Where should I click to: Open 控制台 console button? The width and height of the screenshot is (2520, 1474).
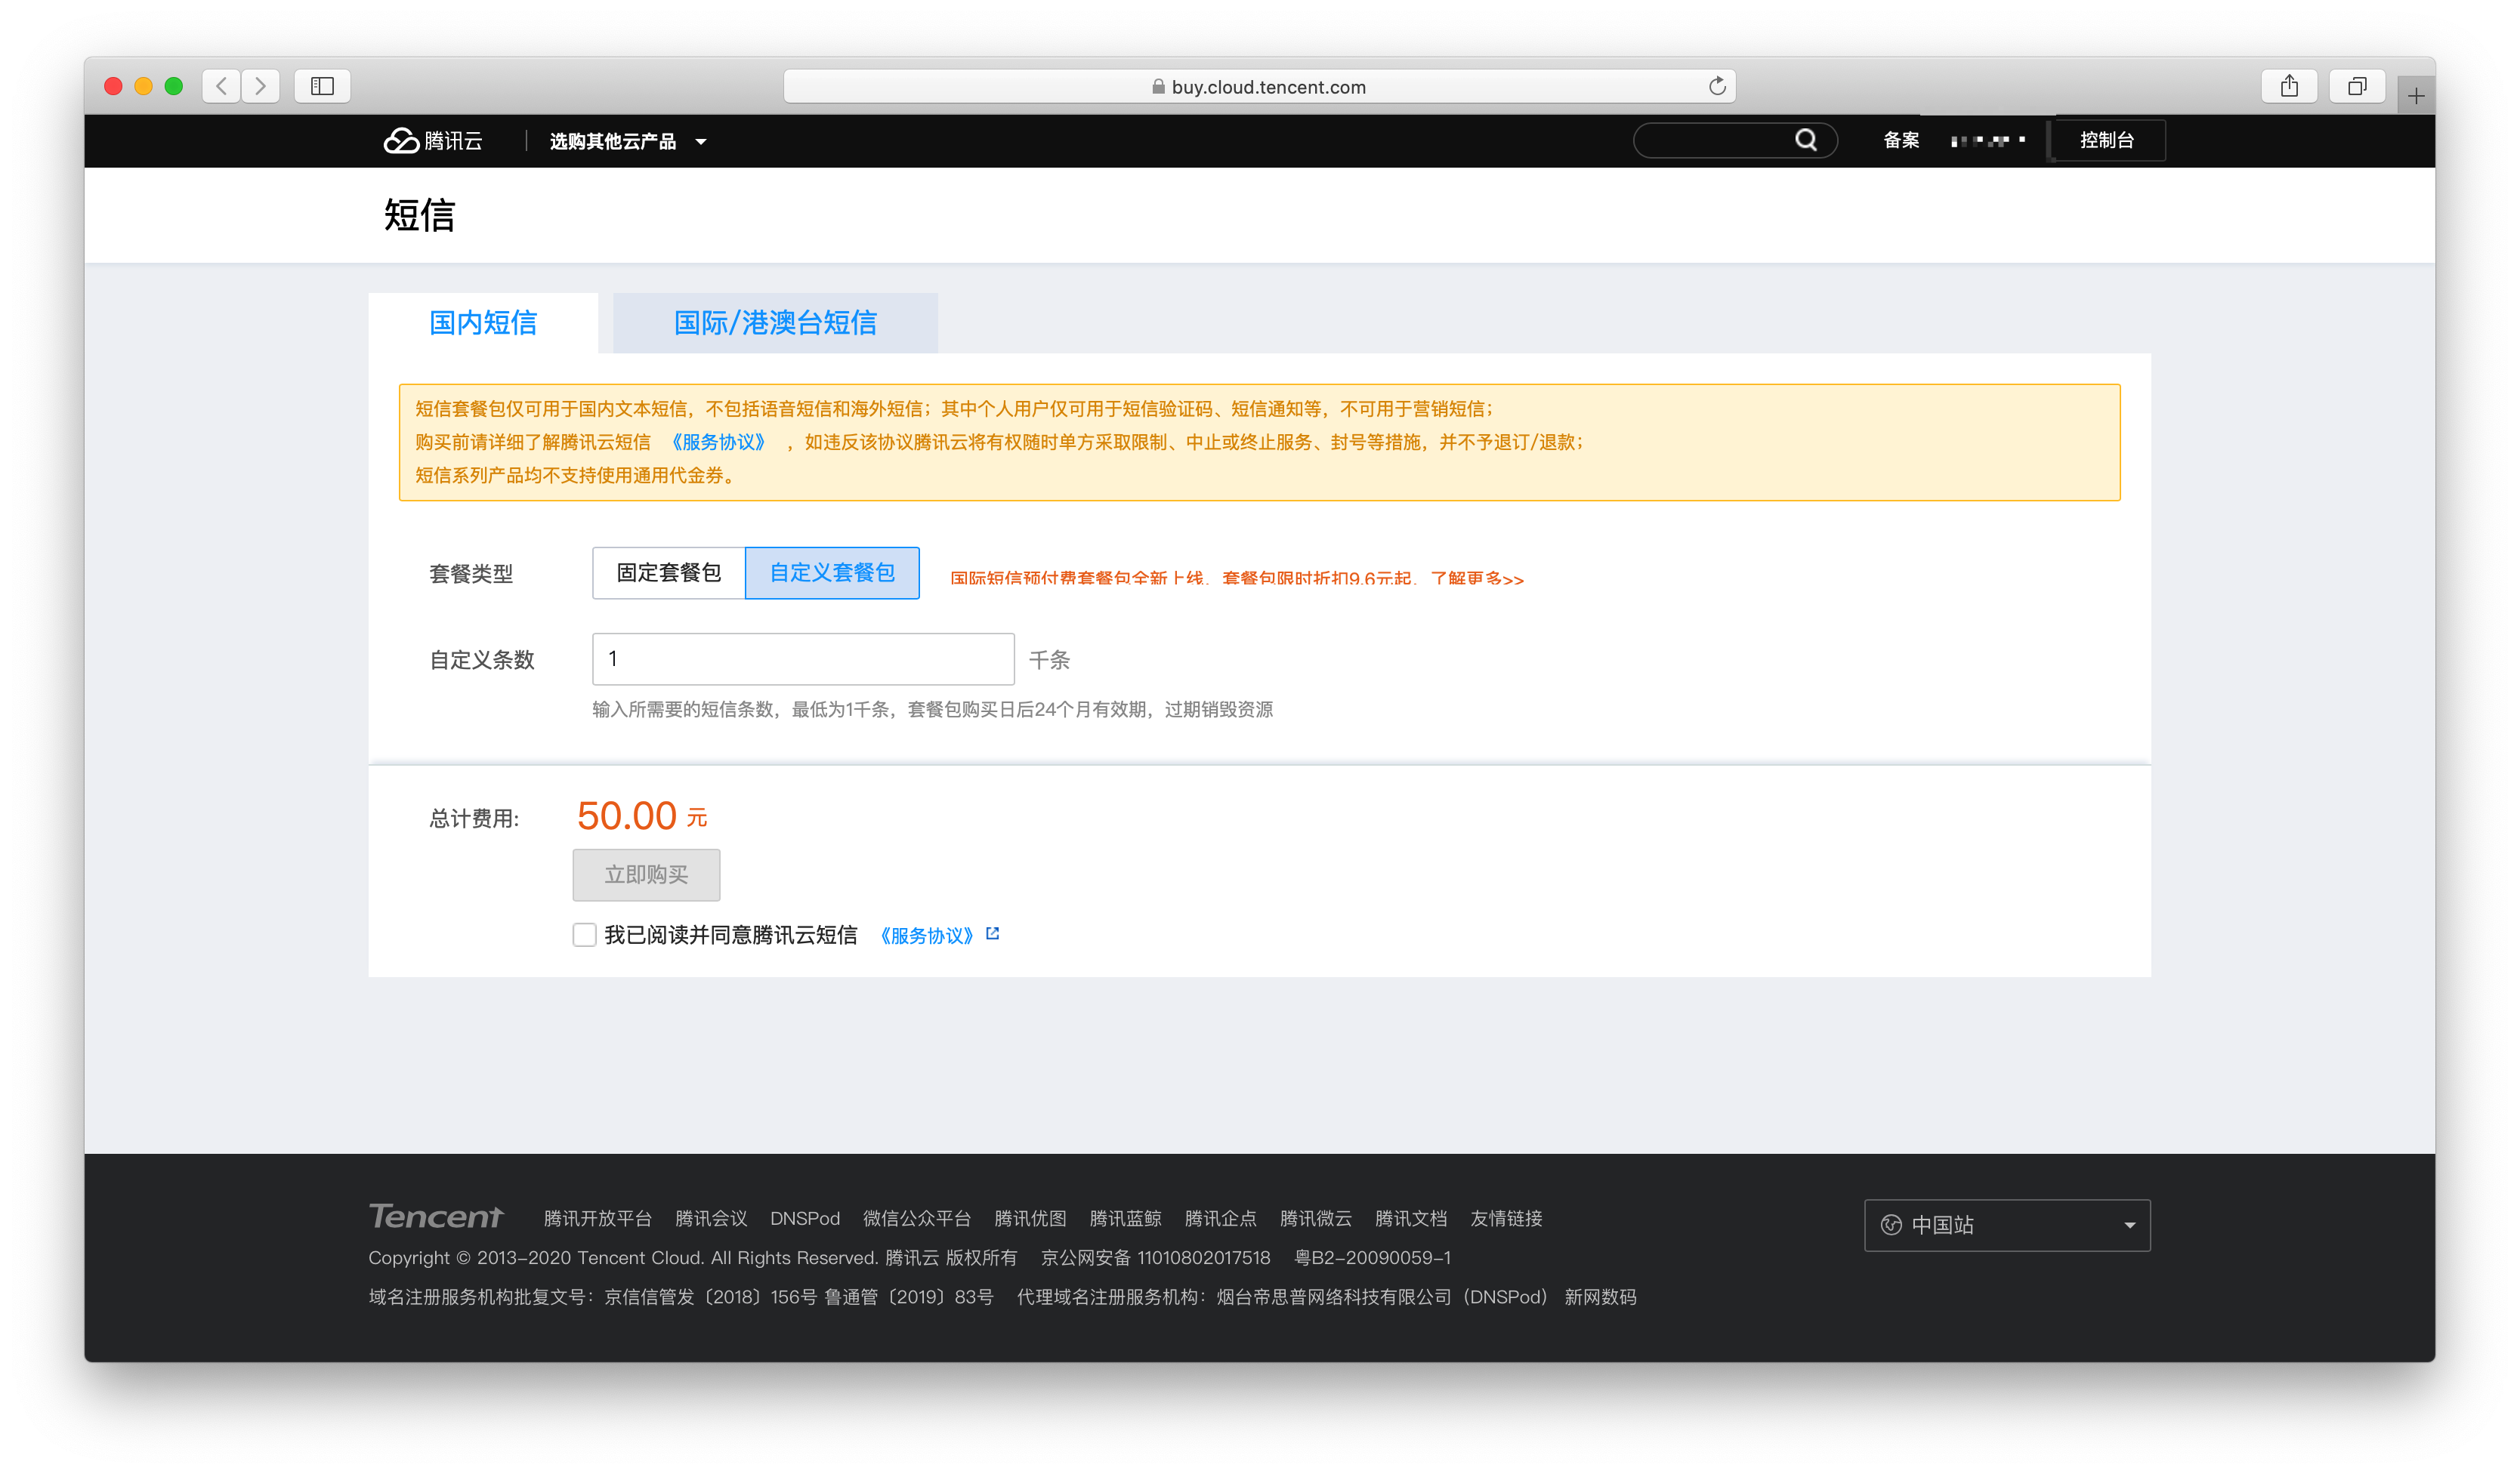point(2107,141)
